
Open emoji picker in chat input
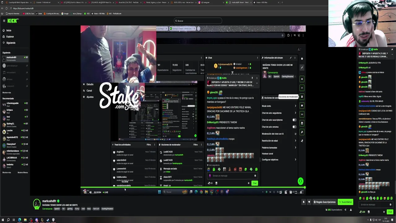pos(390,204)
